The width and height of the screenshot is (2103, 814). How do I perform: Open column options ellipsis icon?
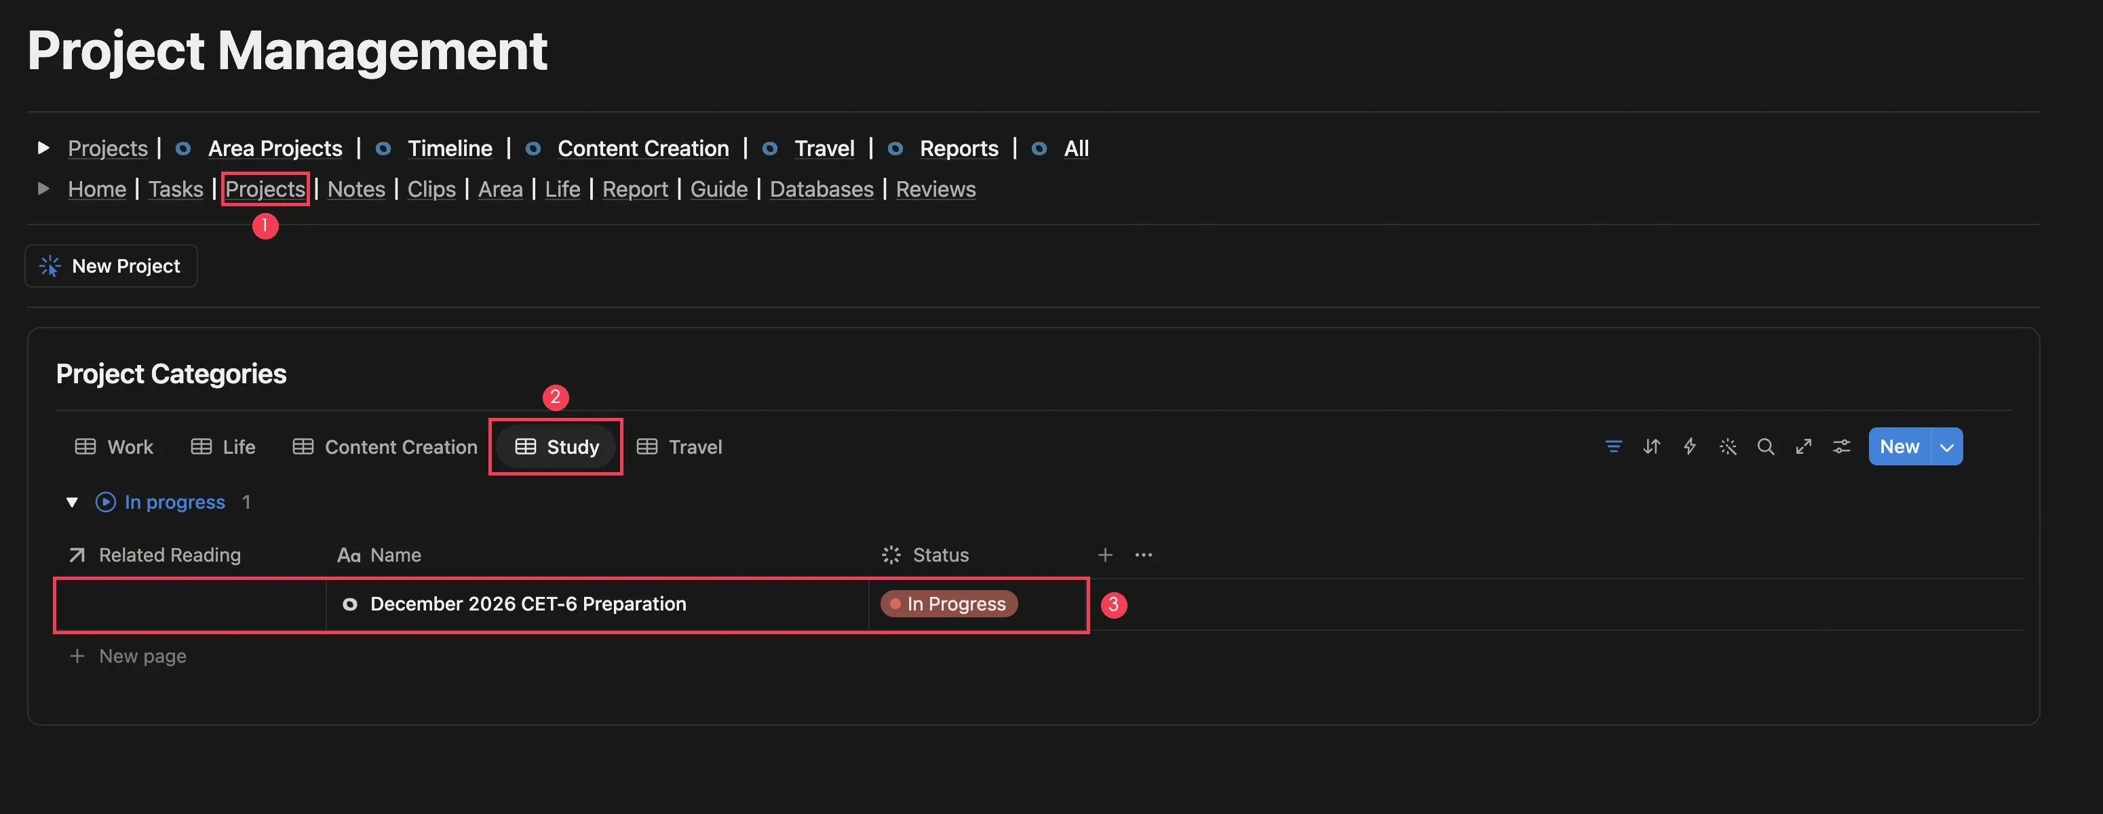(x=1144, y=555)
